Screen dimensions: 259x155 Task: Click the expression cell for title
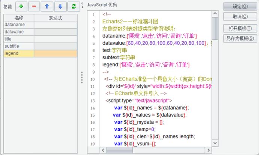tap(55, 39)
